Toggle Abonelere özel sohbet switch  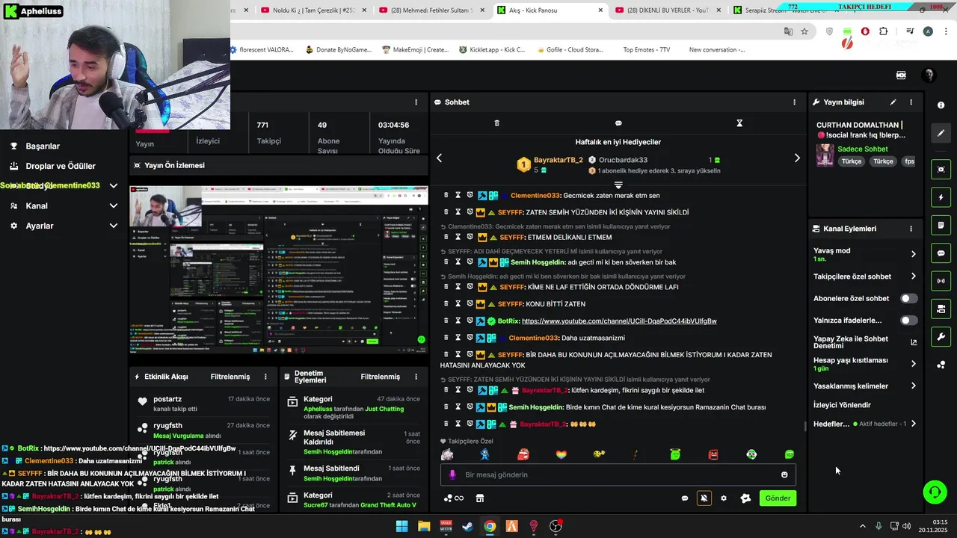point(908,298)
